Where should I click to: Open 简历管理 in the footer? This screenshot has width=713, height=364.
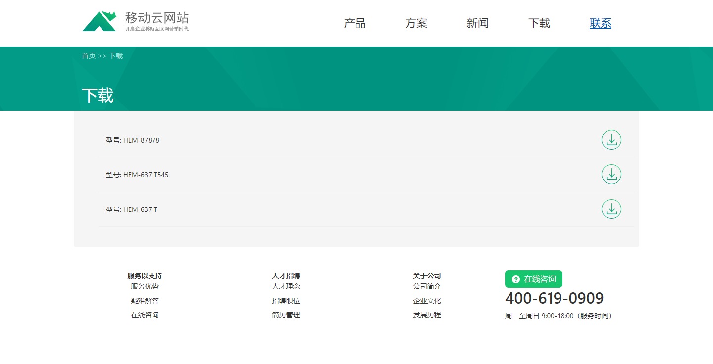(286, 315)
